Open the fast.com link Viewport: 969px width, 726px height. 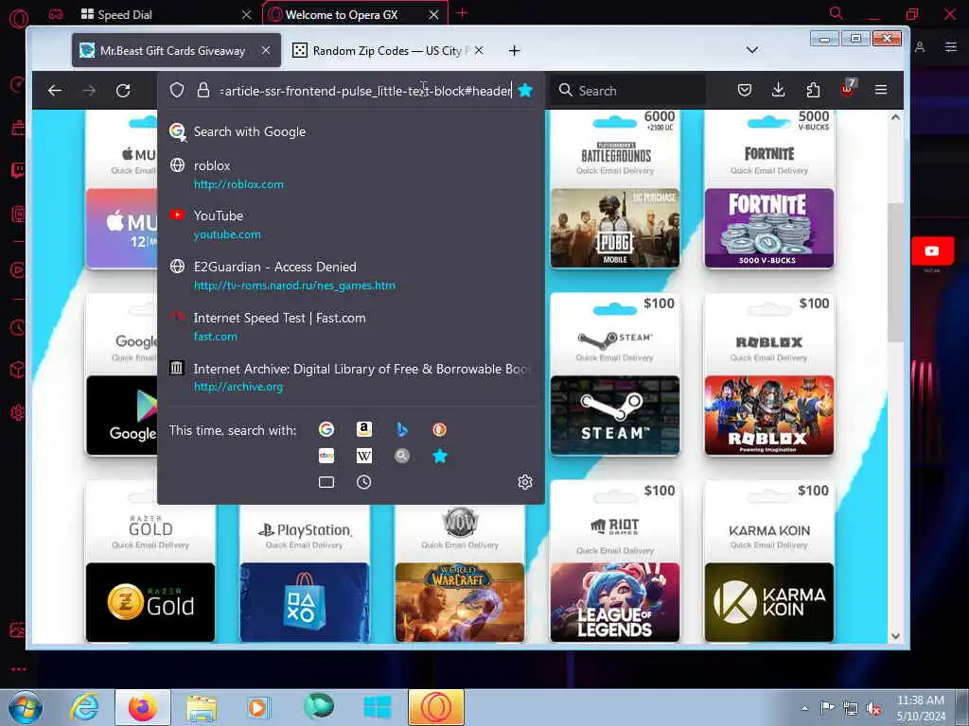215,337
